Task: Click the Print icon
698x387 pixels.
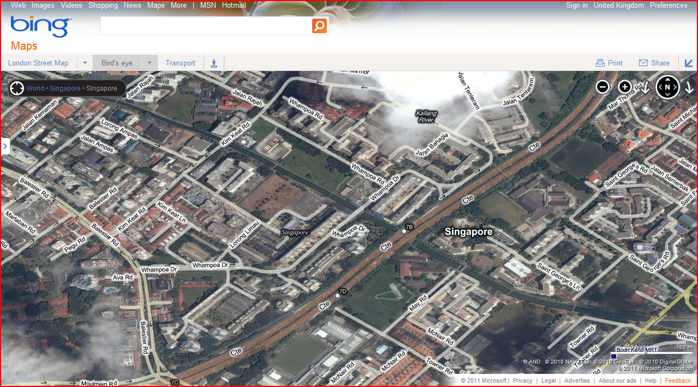Action: (600, 63)
